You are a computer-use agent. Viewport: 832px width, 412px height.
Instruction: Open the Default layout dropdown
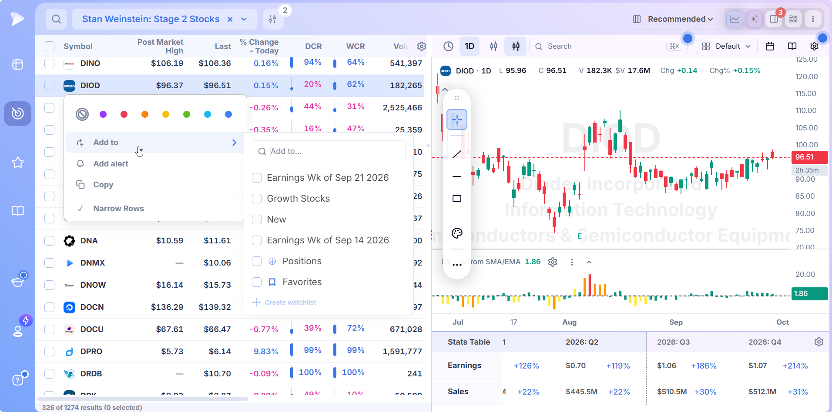726,46
